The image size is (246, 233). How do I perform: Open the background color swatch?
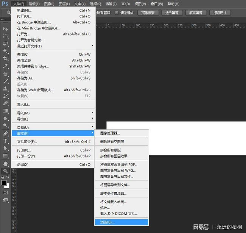(8, 186)
